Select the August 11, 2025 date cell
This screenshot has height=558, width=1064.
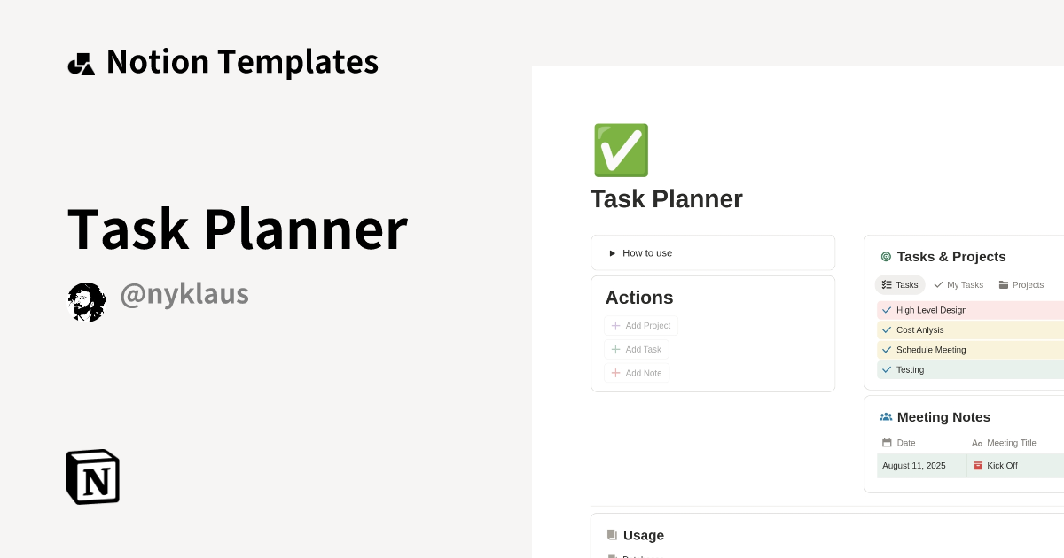[914, 465]
